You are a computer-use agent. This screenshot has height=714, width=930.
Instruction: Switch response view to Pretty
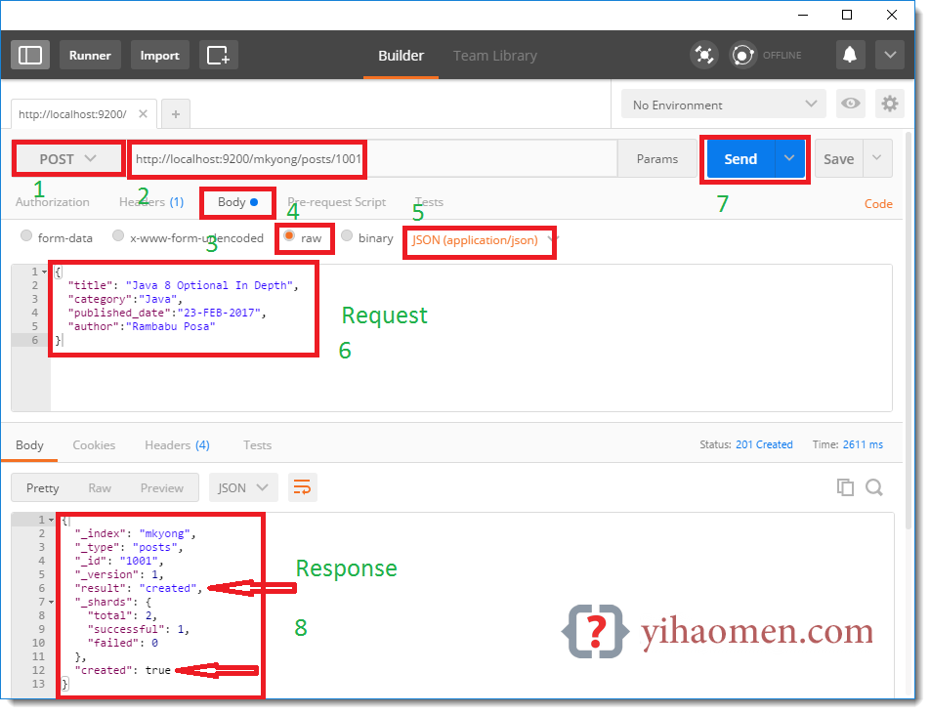43,488
